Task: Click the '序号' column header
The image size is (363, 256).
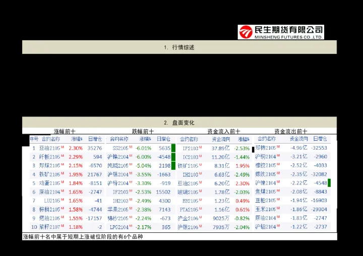Action: coord(34,139)
